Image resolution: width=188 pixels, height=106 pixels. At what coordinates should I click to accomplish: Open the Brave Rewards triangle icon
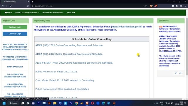tap(156, 6)
